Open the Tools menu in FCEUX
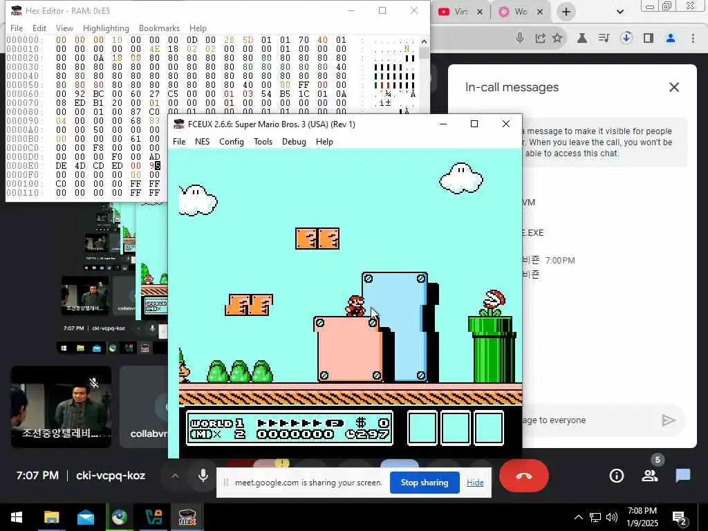Screen dimensions: 708x531 pos(263,142)
